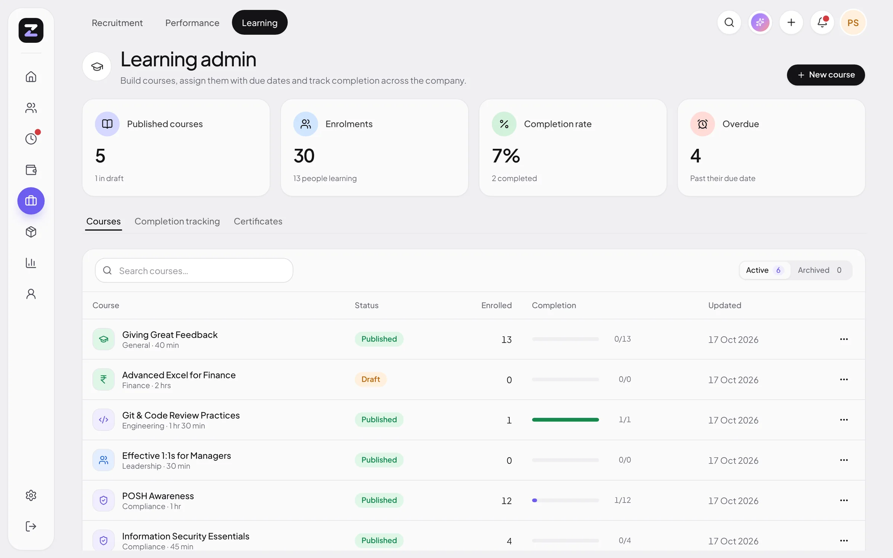Open more options for Advanced Excel for Finance
The width and height of the screenshot is (893, 558).
point(844,379)
